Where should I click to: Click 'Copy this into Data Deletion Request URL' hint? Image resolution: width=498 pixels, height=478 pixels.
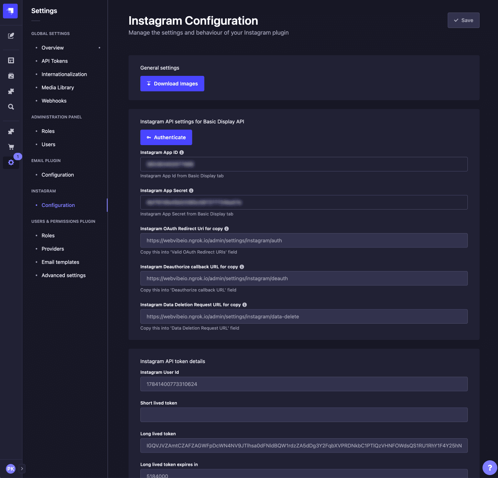click(x=190, y=328)
